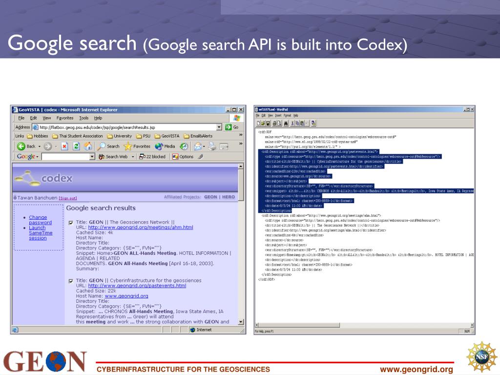Click Open file icon in WordPad
500x375 pixels.
click(263, 123)
